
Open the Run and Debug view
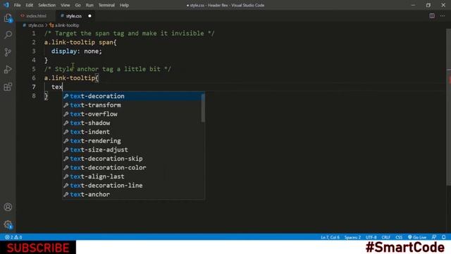pos(8,69)
